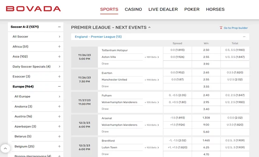
Task: Click the Prop builder download arrow icon
Action: click(x=221, y=28)
